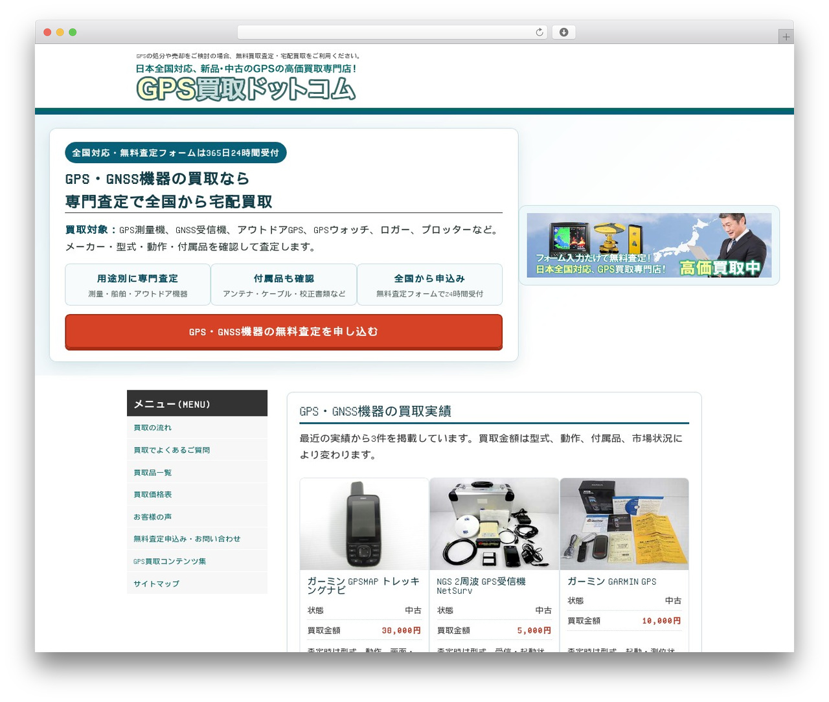Image resolution: width=829 pixels, height=702 pixels.
Task: Click the 30,000円 purchase price
Action: coord(402,631)
